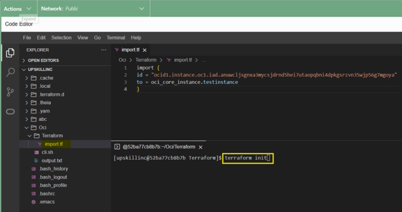This screenshot has width=402, height=212.
Task: Open the Debug icon in activity bar
Action: (x=10, y=112)
